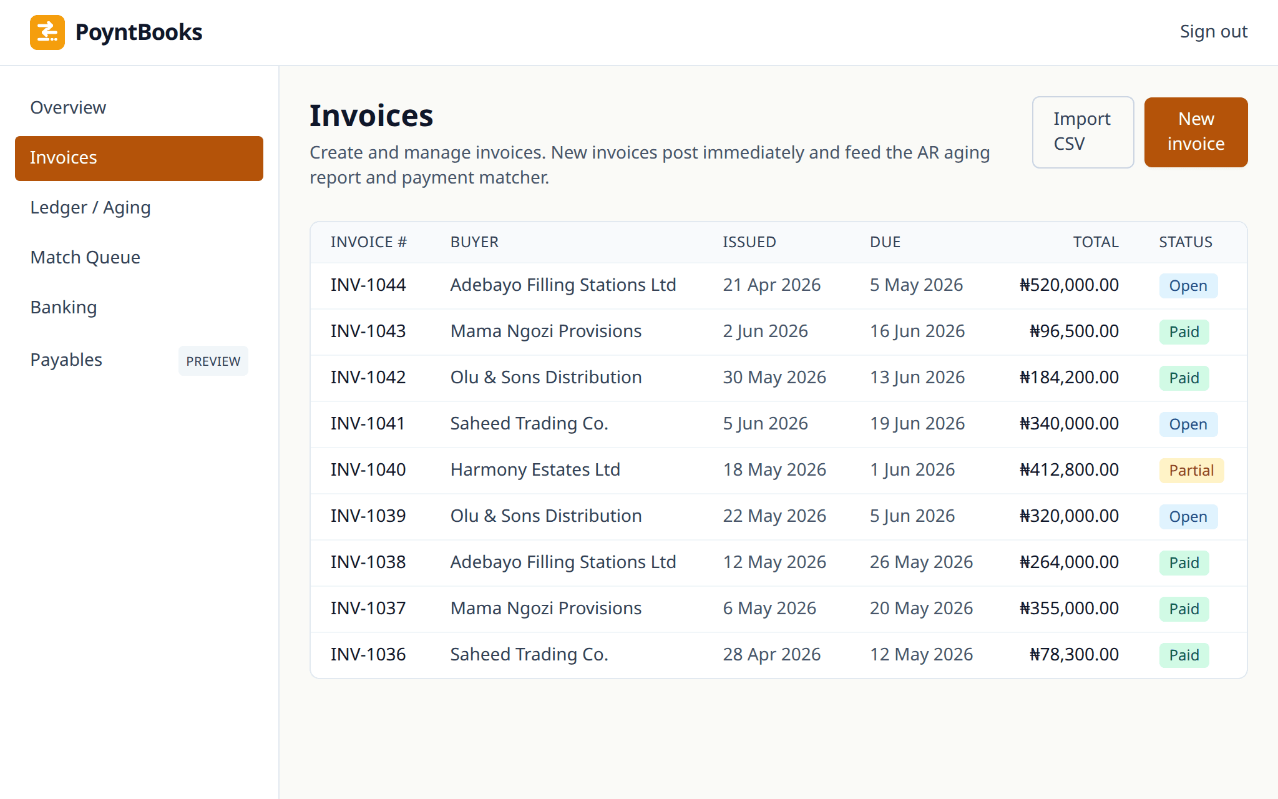Click the INVOICE # column header
Image resolution: width=1278 pixels, height=799 pixels.
point(368,242)
